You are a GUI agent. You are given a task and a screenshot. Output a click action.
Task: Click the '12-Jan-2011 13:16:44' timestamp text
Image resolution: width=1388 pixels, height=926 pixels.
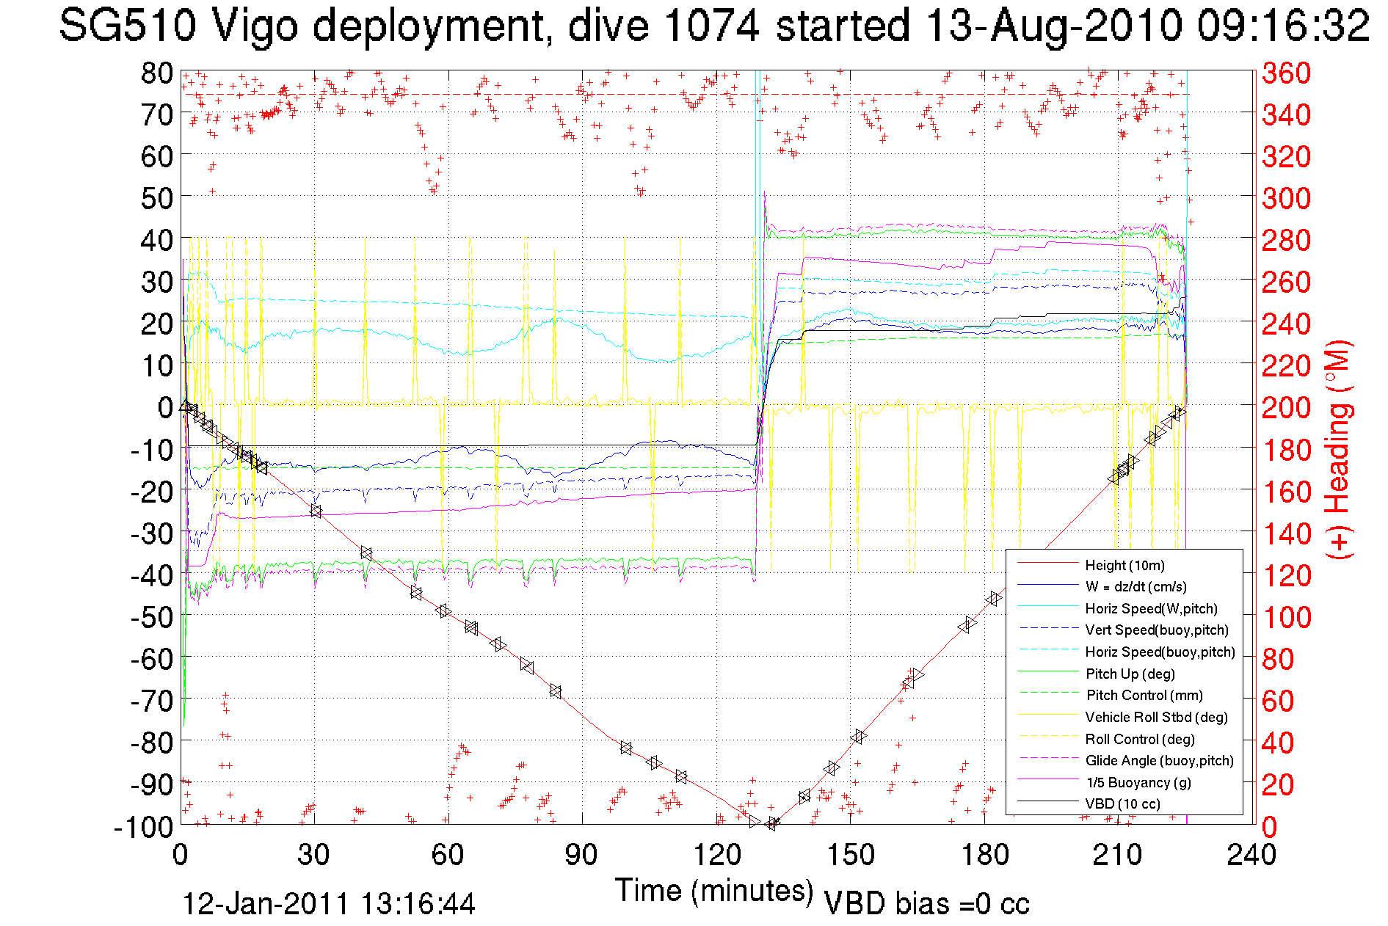coord(328,903)
